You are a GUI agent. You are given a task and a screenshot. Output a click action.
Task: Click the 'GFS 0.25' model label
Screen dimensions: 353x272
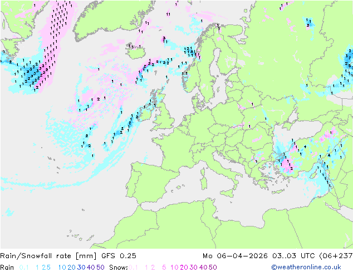(x=119, y=256)
